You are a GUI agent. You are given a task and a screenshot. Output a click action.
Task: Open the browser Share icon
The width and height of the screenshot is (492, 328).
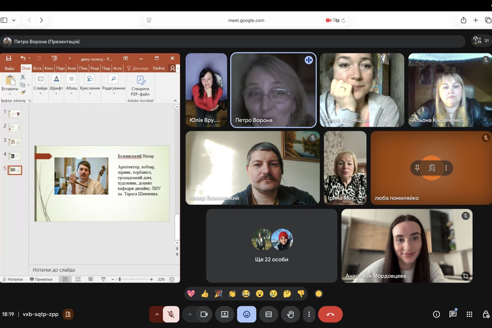tap(464, 20)
